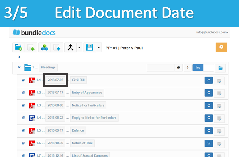Click the date 2013-07-17
This screenshot has height=159, width=239.
[x=55, y=93]
